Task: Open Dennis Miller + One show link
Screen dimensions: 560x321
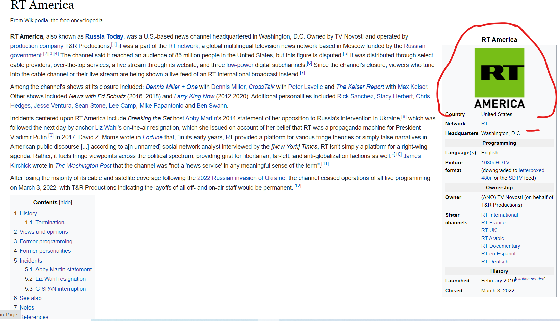Action: tap(172, 87)
